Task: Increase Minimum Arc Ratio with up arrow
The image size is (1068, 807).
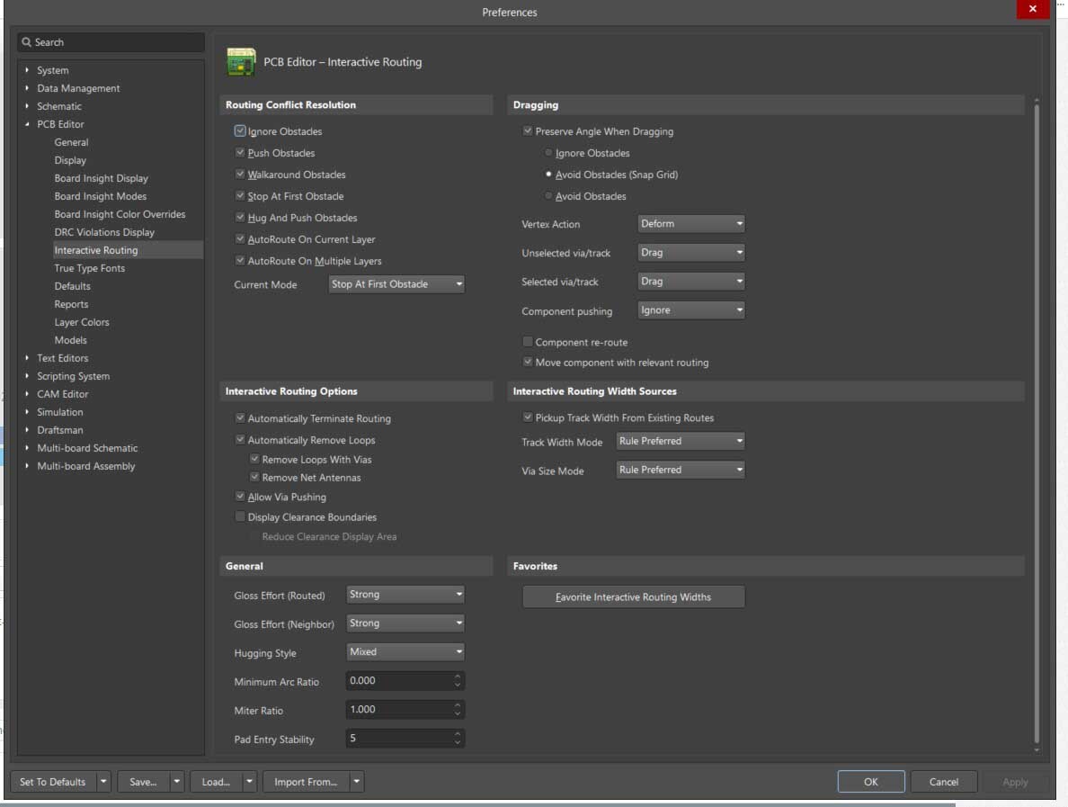Action: pyautogui.click(x=458, y=677)
